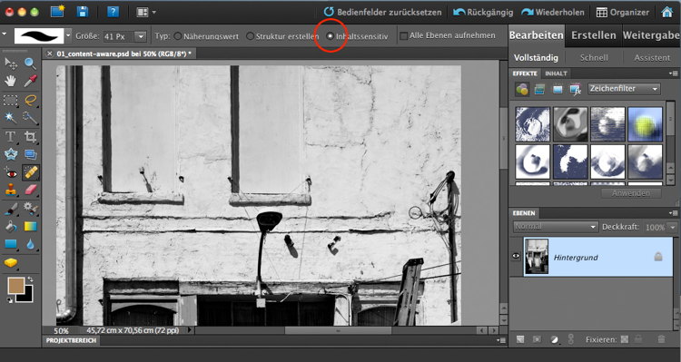Select the Lasso tool

pyautogui.click(x=30, y=101)
